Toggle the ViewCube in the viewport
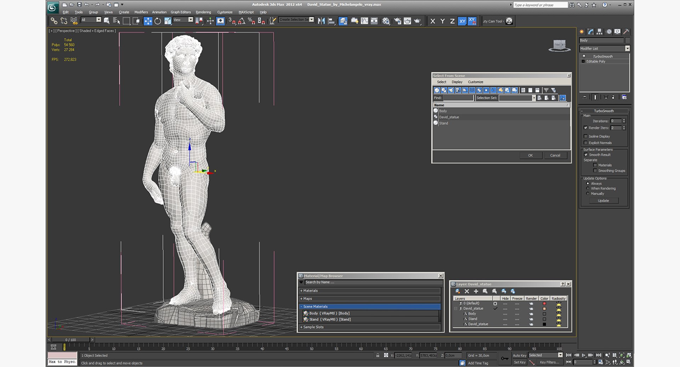The image size is (680, 367). coord(559,46)
